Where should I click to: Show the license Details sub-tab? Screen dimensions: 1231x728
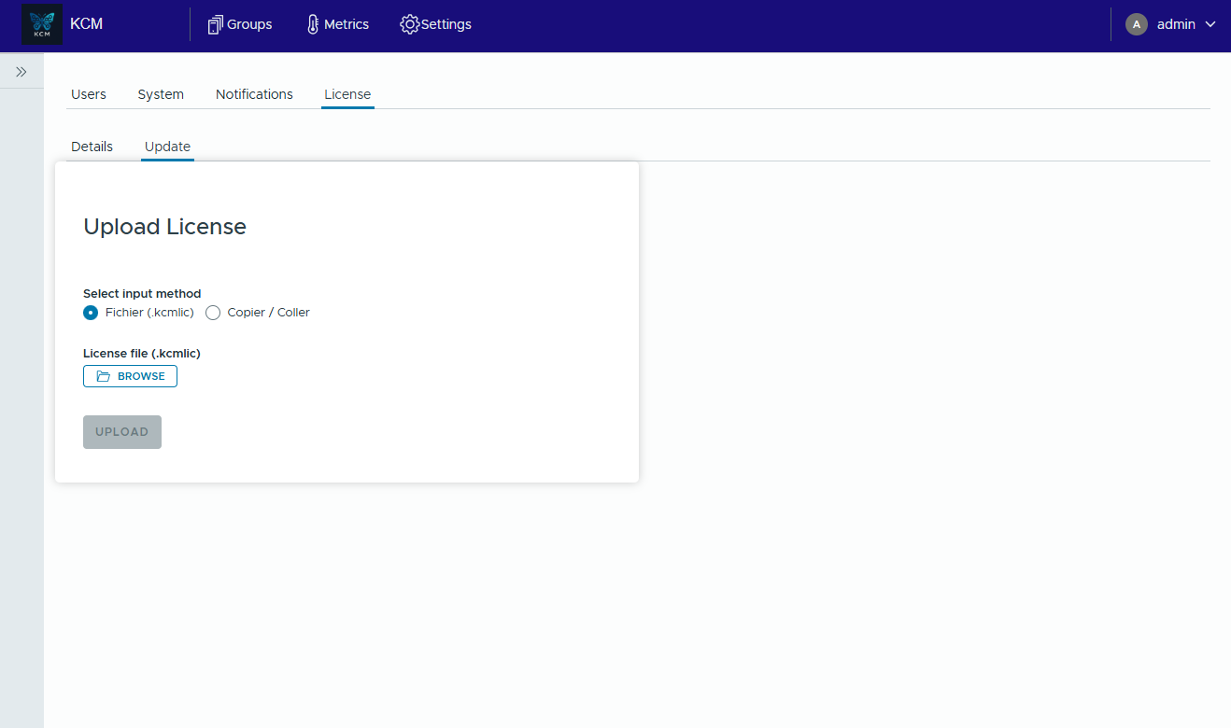(92, 147)
